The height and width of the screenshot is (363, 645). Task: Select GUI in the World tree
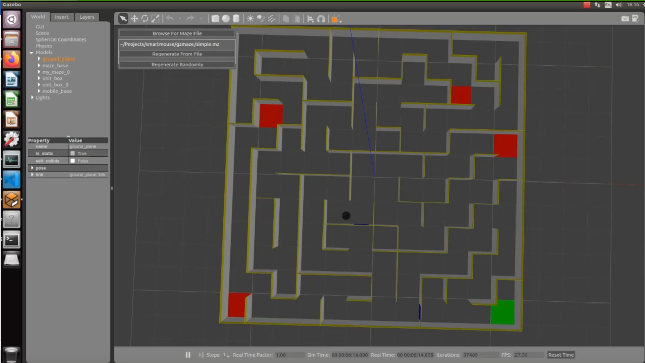click(x=40, y=27)
